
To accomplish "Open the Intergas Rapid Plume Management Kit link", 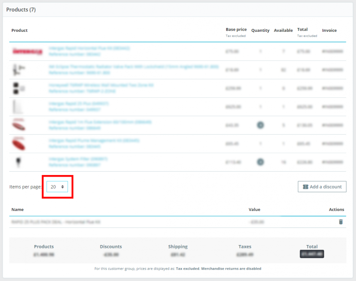I will pyautogui.click(x=94, y=140).
